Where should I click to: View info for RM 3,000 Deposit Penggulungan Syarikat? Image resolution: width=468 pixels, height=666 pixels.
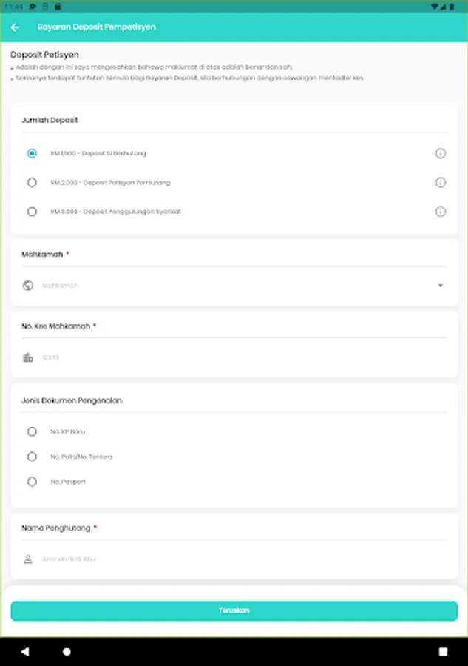tap(441, 212)
